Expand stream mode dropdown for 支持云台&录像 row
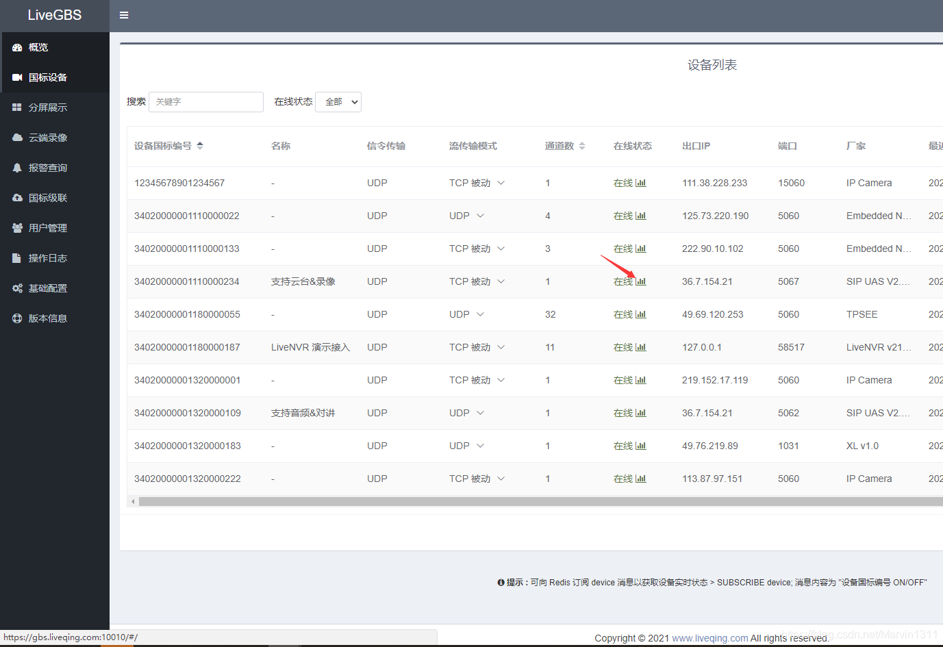The image size is (943, 647). (501, 281)
